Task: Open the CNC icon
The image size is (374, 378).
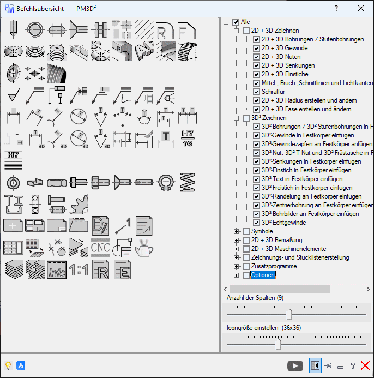Action: [x=100, y=248]
